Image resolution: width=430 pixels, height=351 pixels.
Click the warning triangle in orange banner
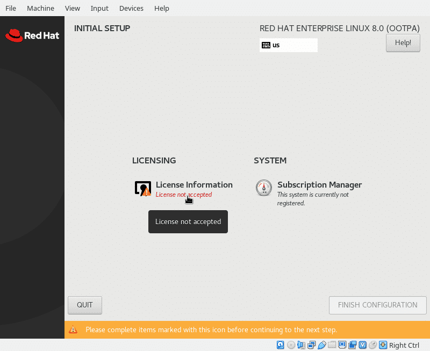point(73,329)
